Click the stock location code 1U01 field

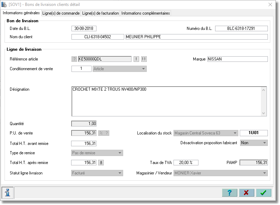click(x=254, y=133)
